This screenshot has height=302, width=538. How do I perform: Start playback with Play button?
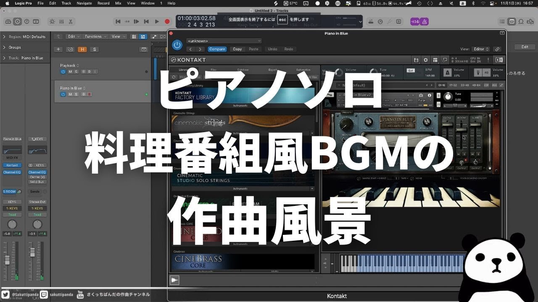tap(157, 21)
